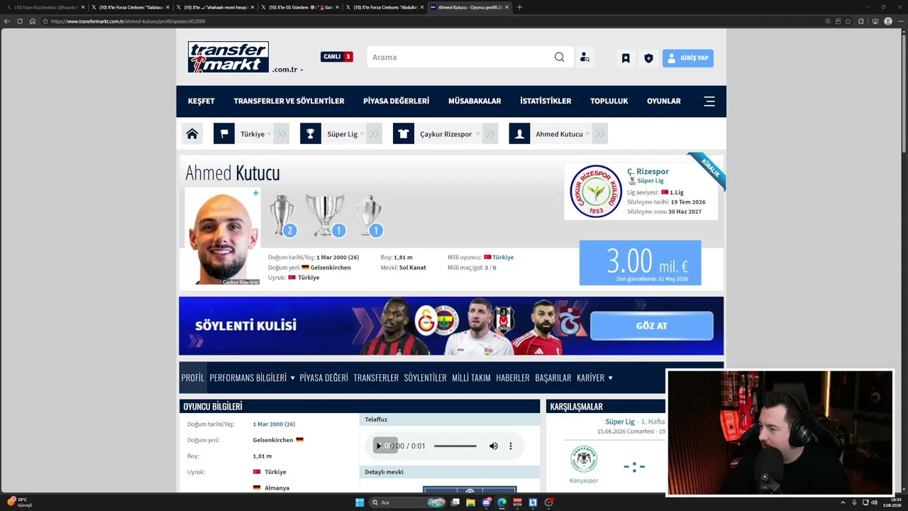
Task: Click the browser address bar URL
Action: 128,21
